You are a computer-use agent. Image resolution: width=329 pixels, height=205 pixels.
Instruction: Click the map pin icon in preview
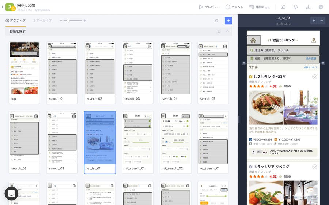coord(314,40)
